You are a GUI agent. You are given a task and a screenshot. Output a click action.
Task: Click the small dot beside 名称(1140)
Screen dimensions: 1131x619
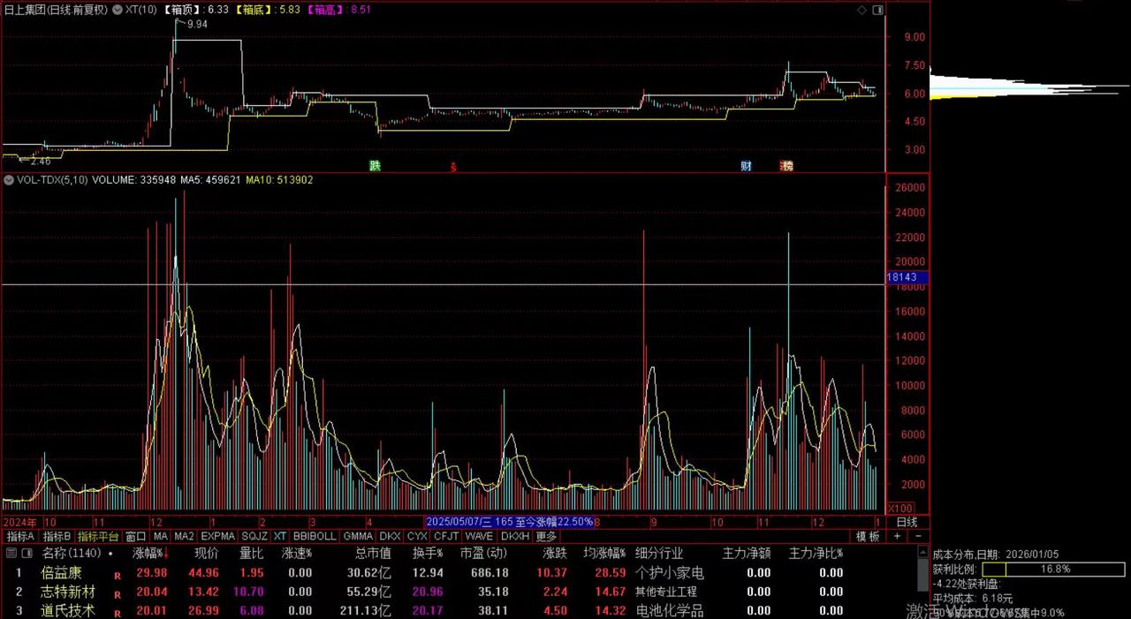(110, 554)
